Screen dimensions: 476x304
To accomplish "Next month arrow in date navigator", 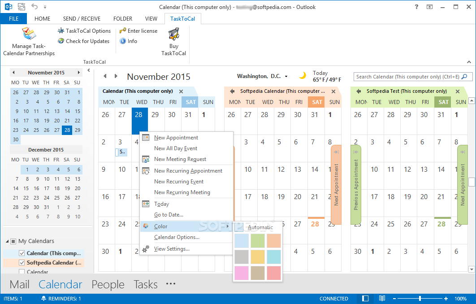I will [x=78, y=73].
